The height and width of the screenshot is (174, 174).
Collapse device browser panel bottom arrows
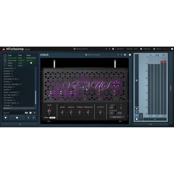(20, 124)
